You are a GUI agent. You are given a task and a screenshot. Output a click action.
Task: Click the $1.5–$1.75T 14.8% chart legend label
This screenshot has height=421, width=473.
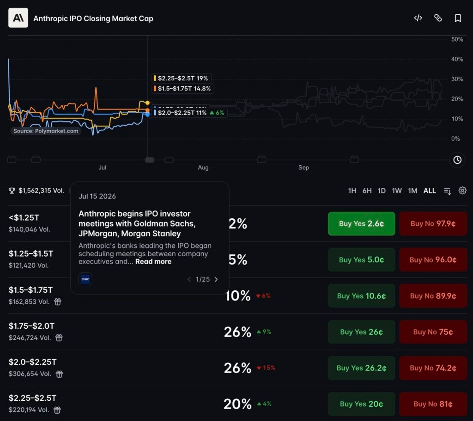point(182,89)
